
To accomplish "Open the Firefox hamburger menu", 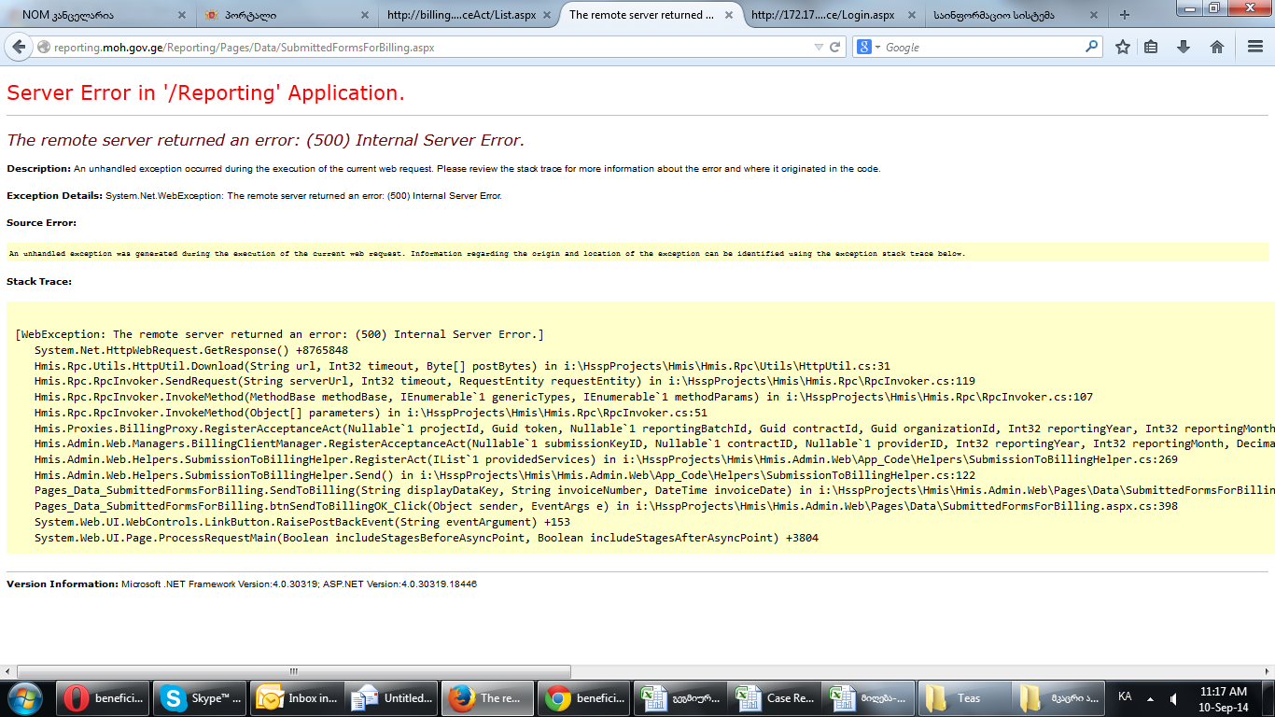I will (1255, 47).
